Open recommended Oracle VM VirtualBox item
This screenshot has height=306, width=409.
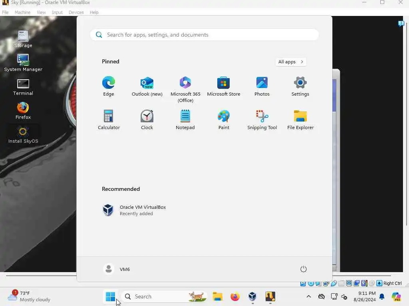point(134,210)
